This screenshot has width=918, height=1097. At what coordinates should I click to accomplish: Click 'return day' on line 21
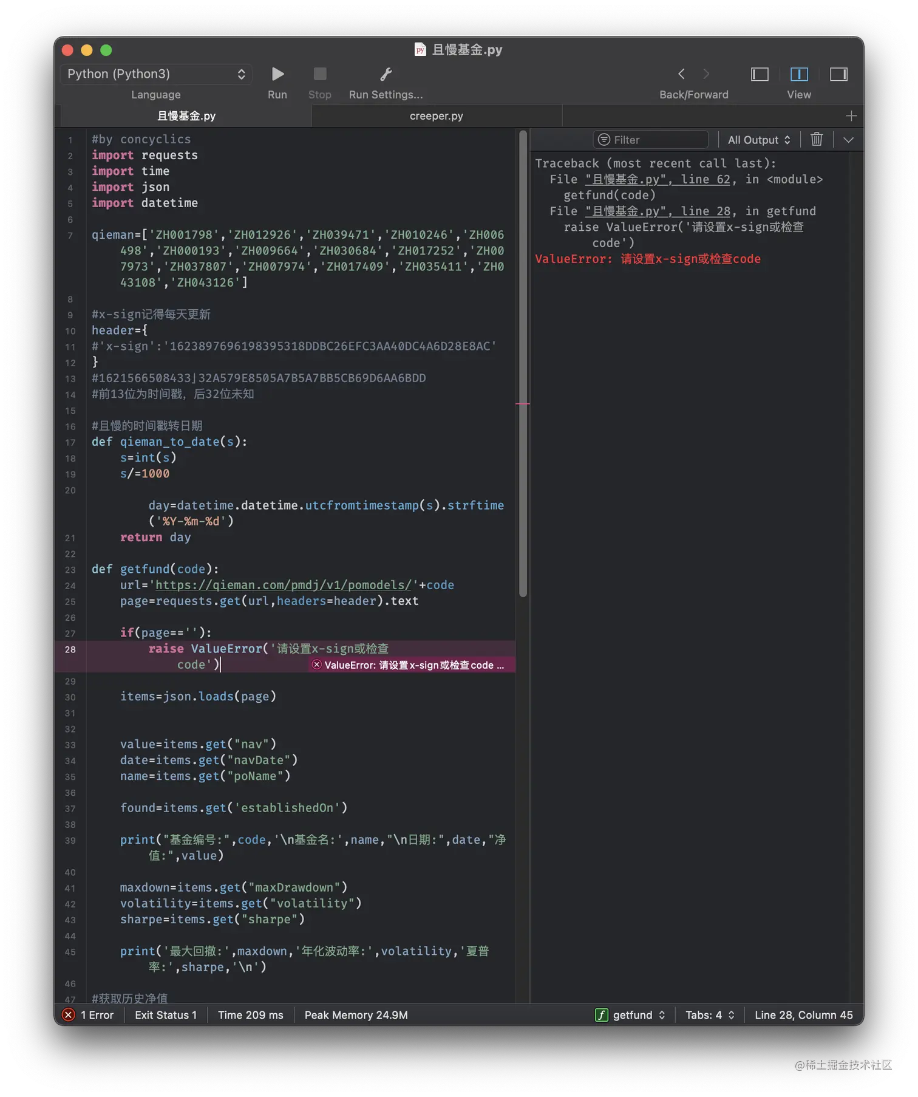point(155,537)
